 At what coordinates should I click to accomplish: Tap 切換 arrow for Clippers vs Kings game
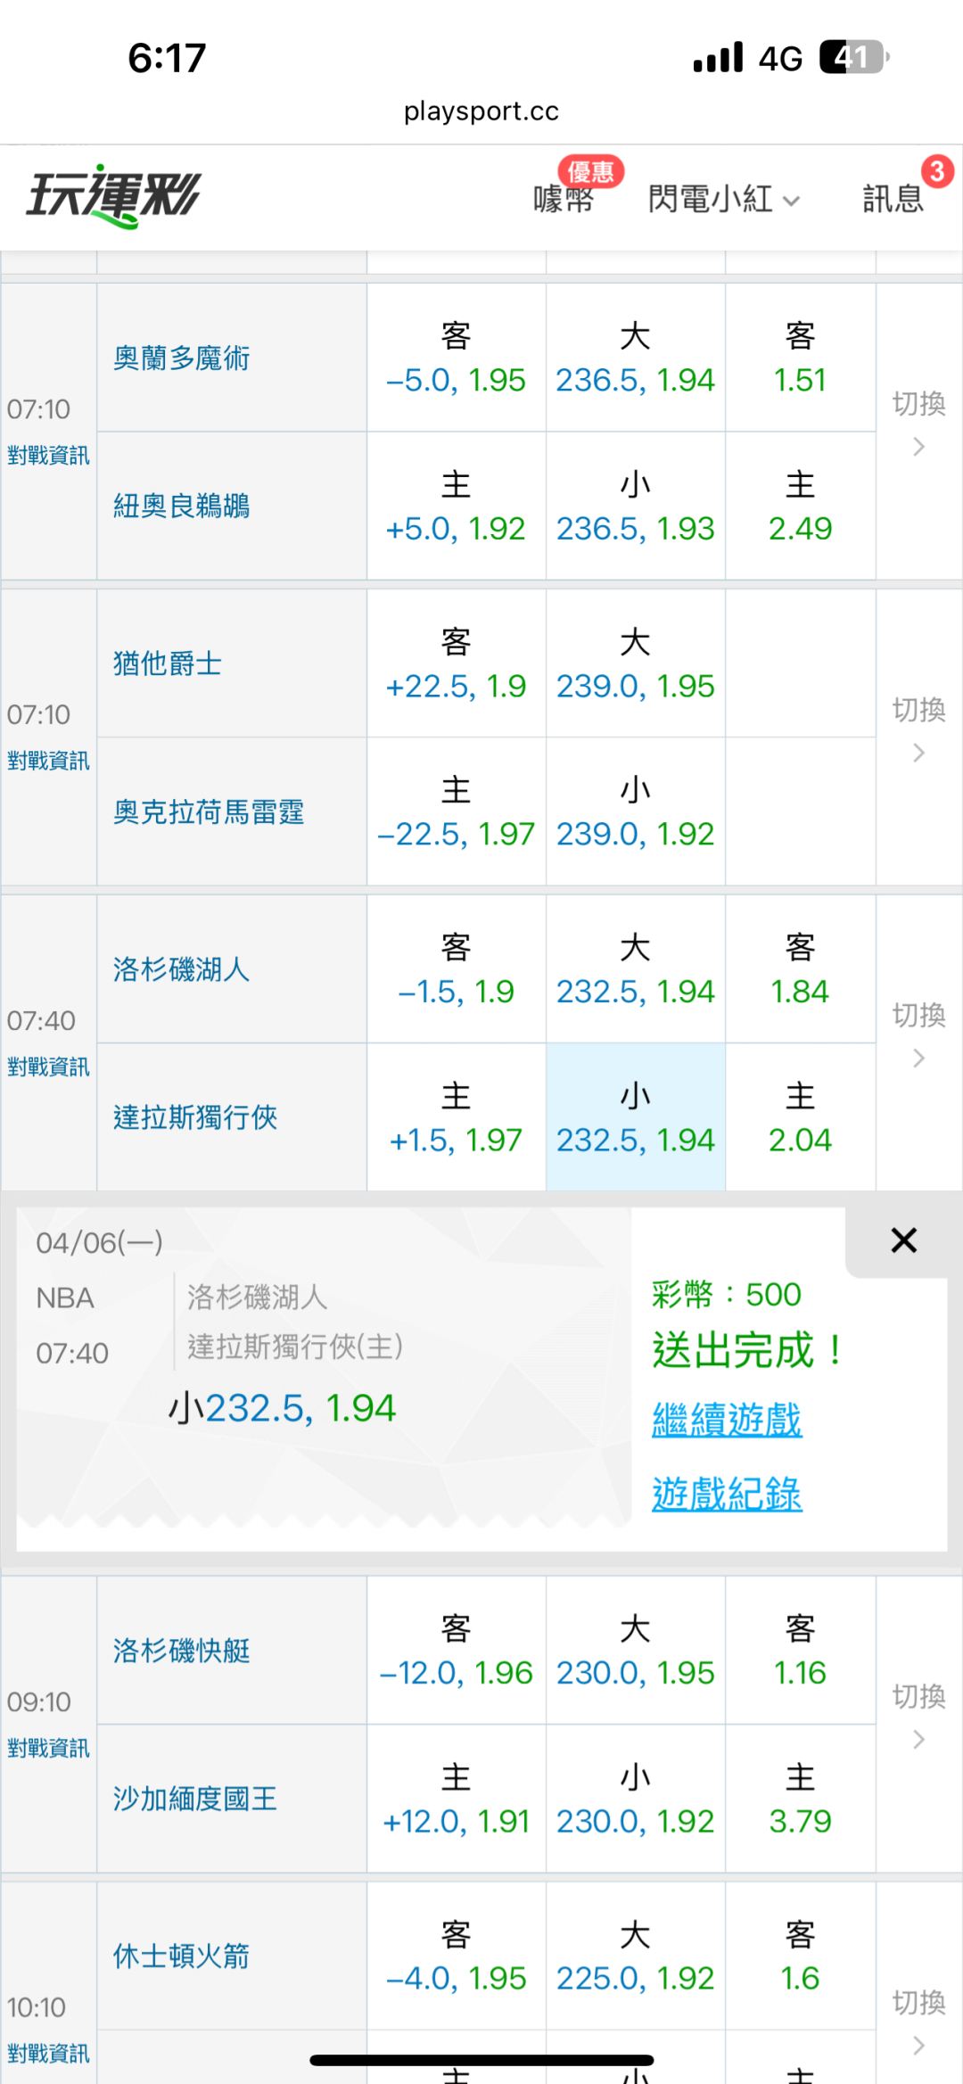click(x=918, y=1716)
